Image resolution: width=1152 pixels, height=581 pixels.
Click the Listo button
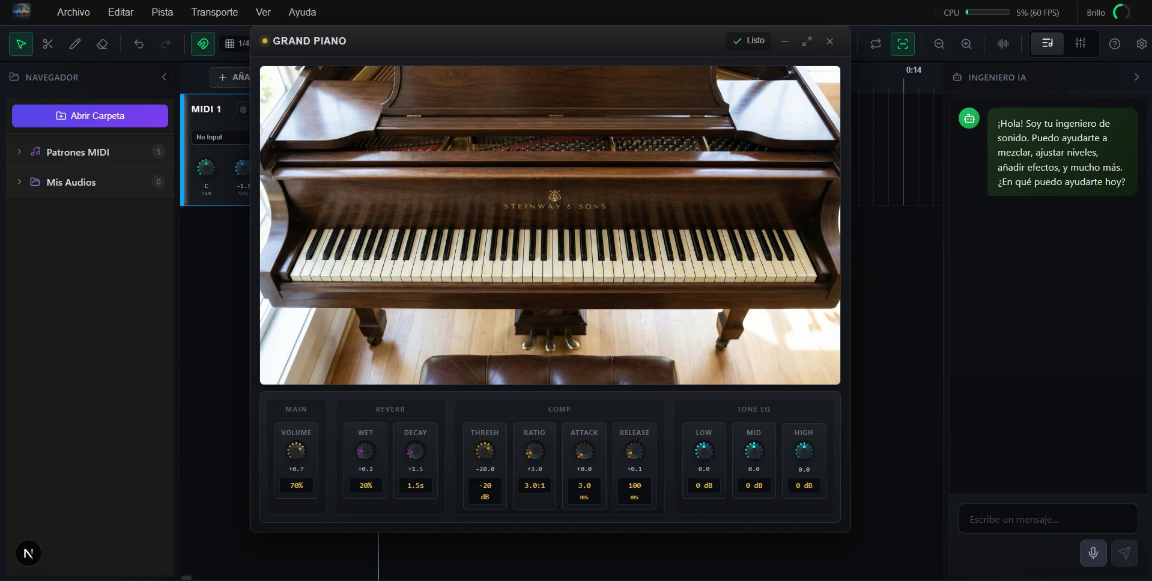click(x=748, y=41)
